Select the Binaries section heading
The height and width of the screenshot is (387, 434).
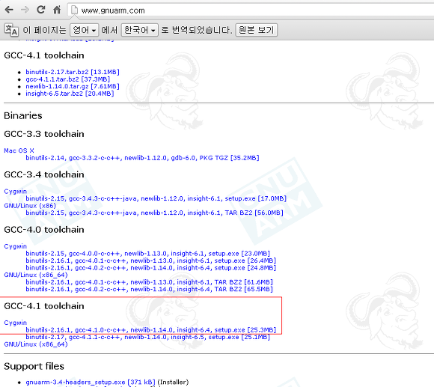pos(23,116)
